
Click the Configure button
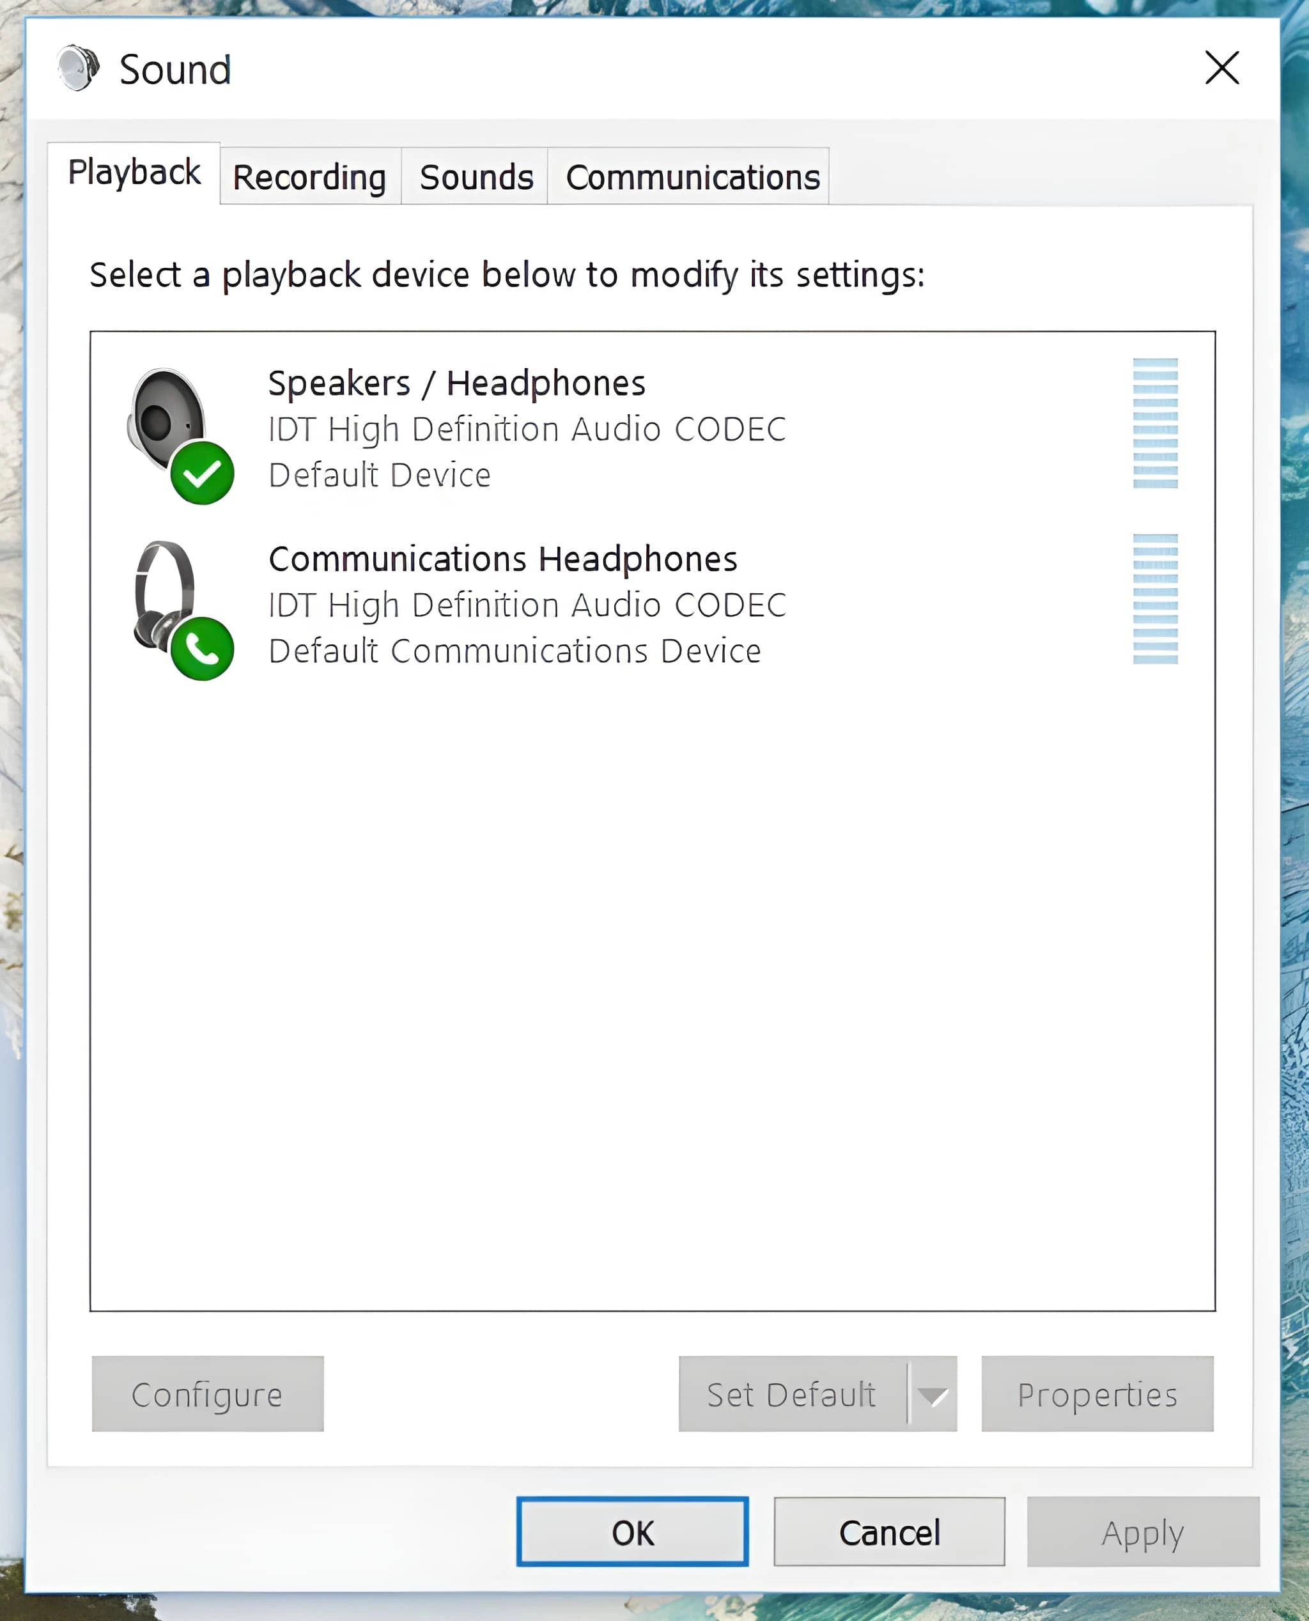[206, 1393]
